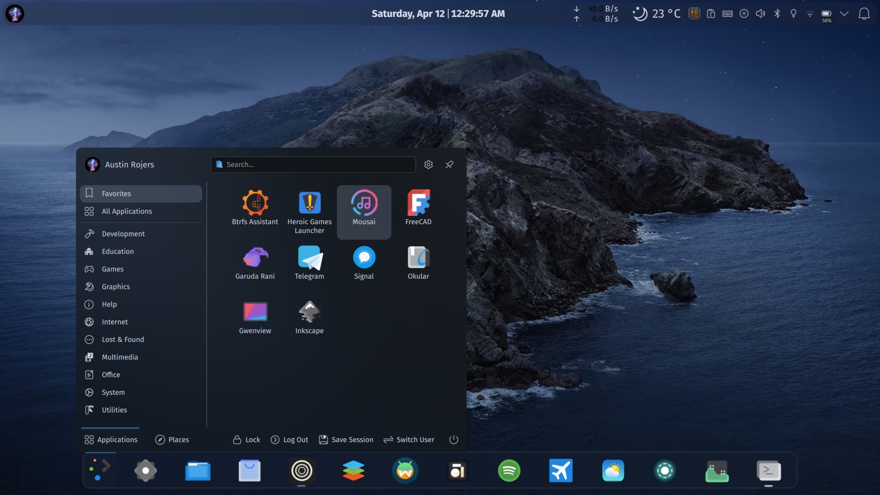
Task: Click the Lock button
Action: click(247, 440)
